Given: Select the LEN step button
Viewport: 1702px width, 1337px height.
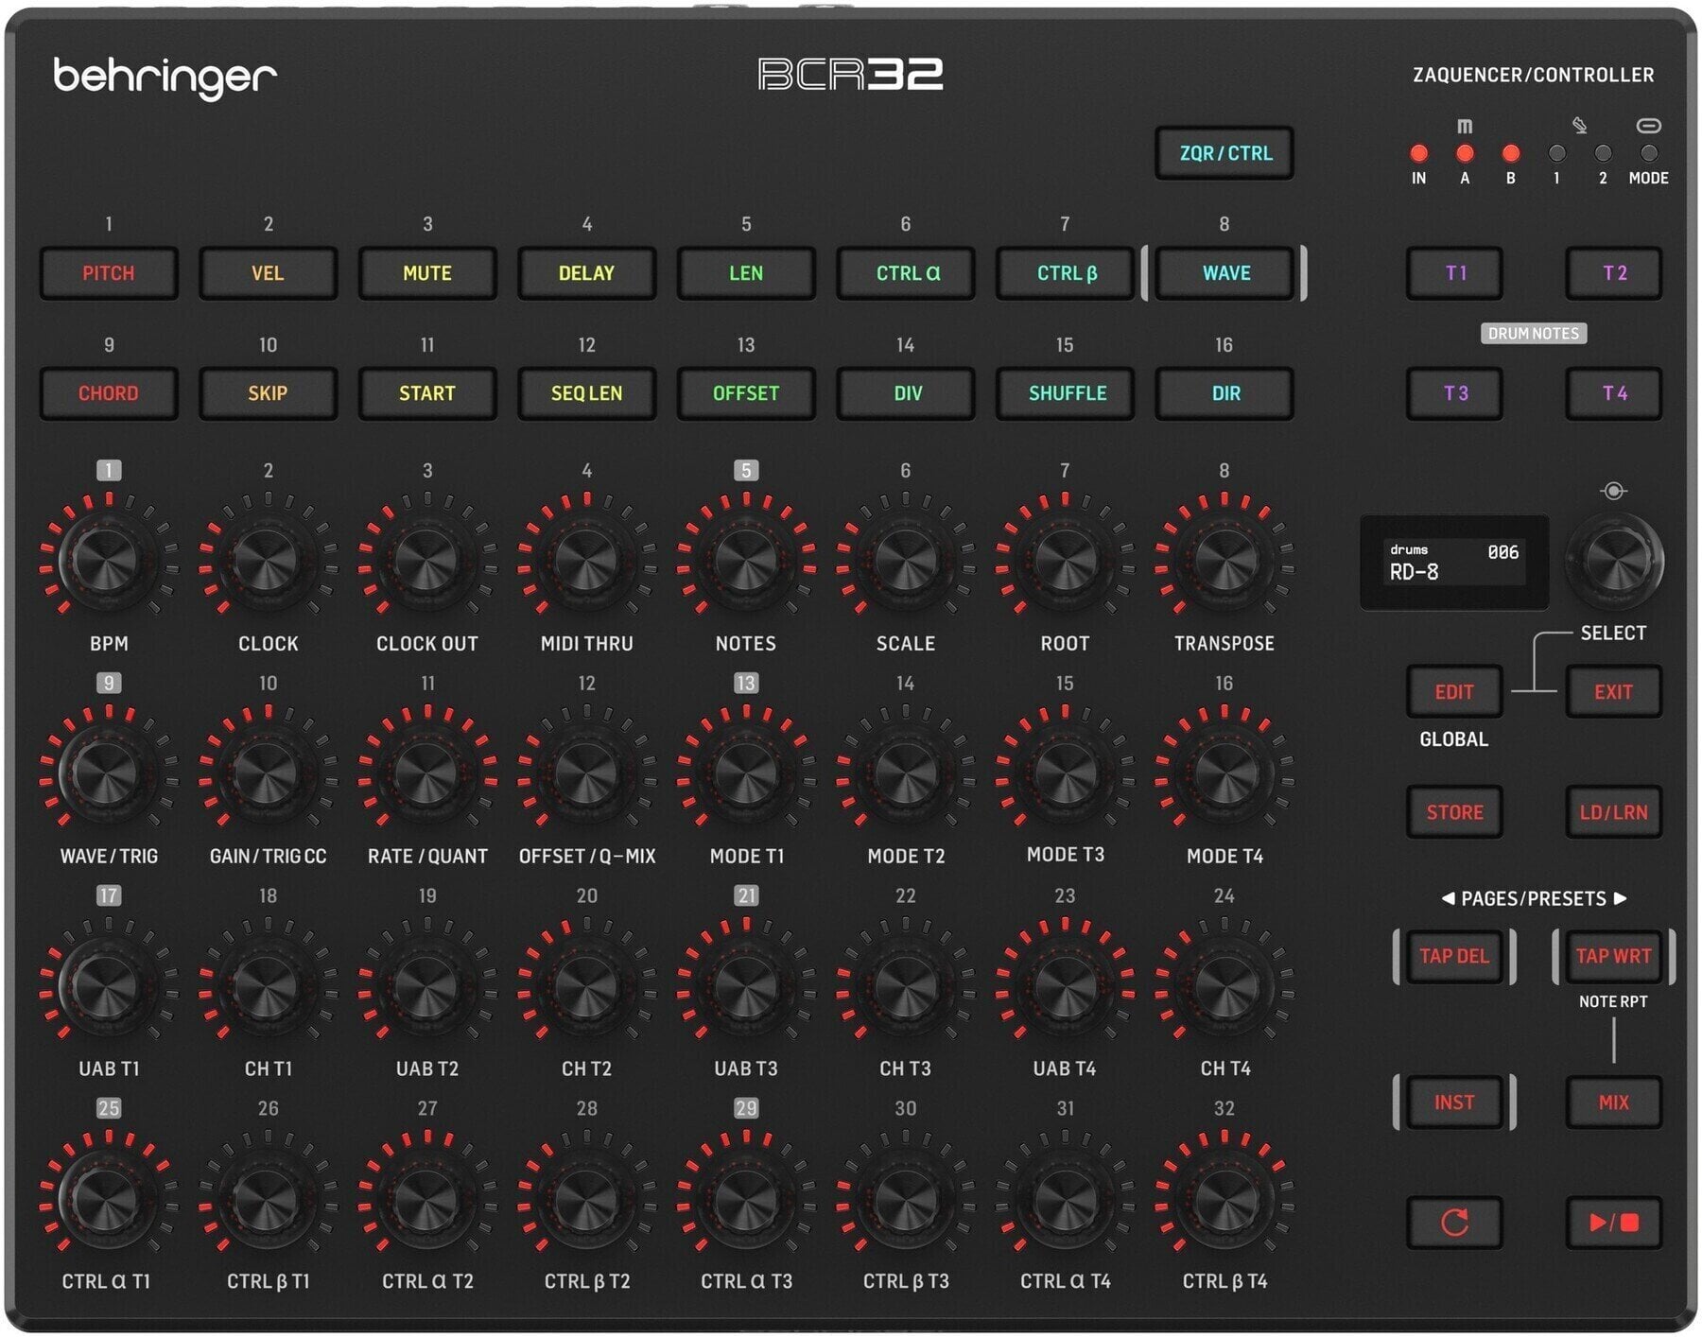Looking at the screenshot, I should [x=746, y=273].
